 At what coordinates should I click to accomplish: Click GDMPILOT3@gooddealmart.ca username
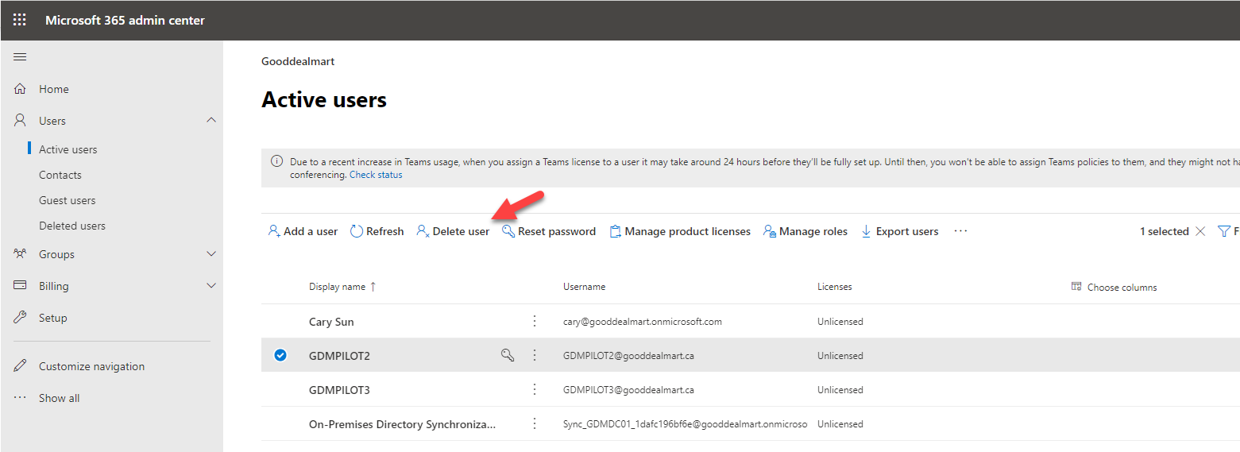click(628, 390)
